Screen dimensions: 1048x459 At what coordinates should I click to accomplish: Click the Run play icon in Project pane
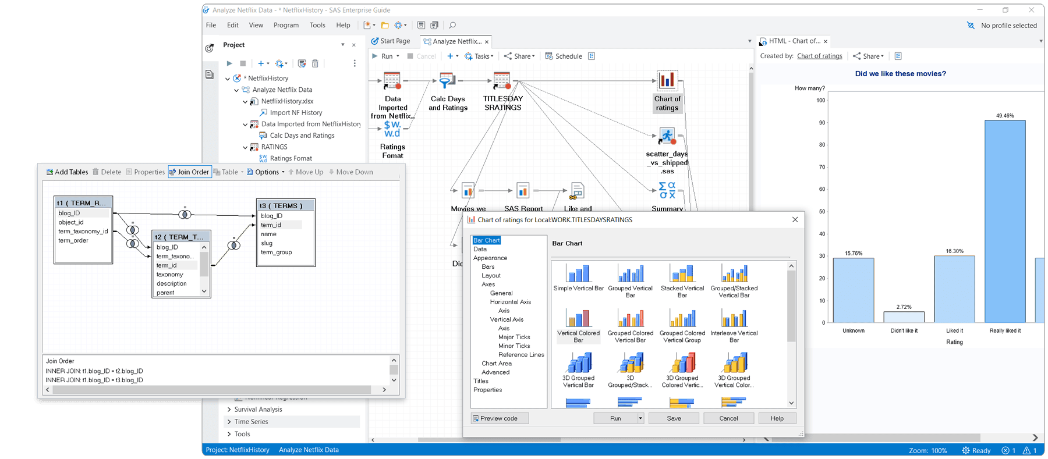[x=229, y=63]
